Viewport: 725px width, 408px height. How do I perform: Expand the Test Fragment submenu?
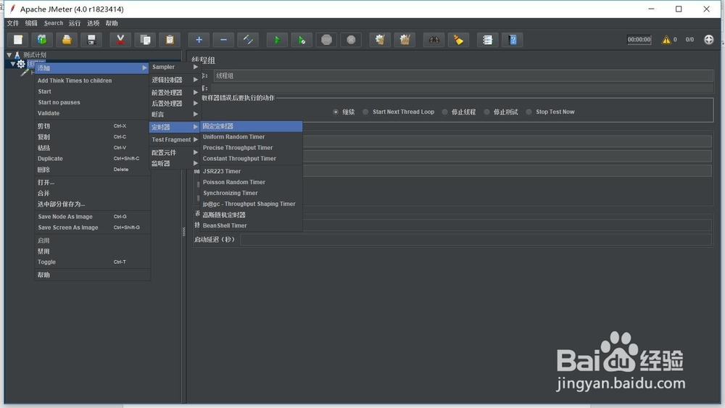tap(175, 140)
